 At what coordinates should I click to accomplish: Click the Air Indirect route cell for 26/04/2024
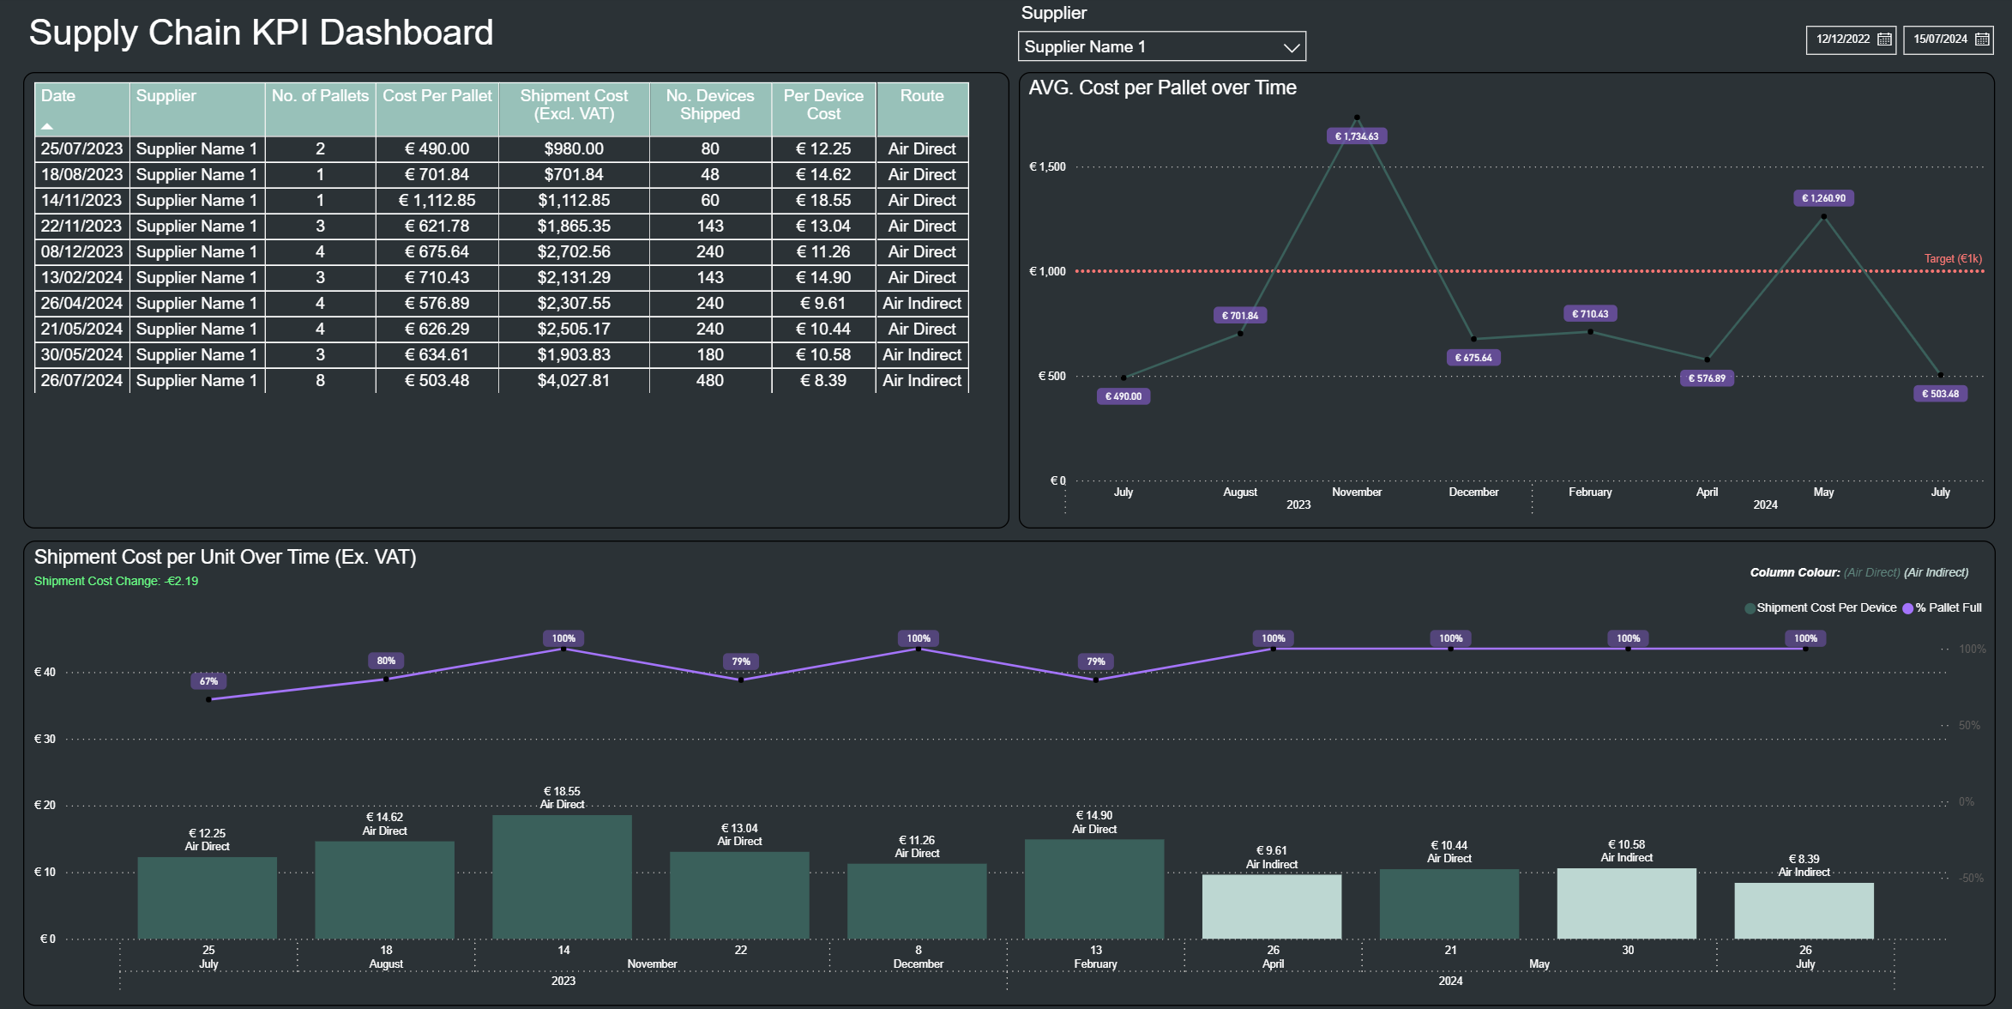pos(921,303)
